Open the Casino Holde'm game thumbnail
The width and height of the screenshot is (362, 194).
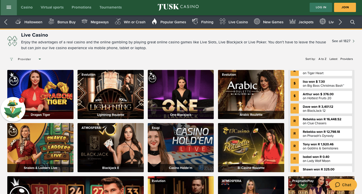coord(181,148)
